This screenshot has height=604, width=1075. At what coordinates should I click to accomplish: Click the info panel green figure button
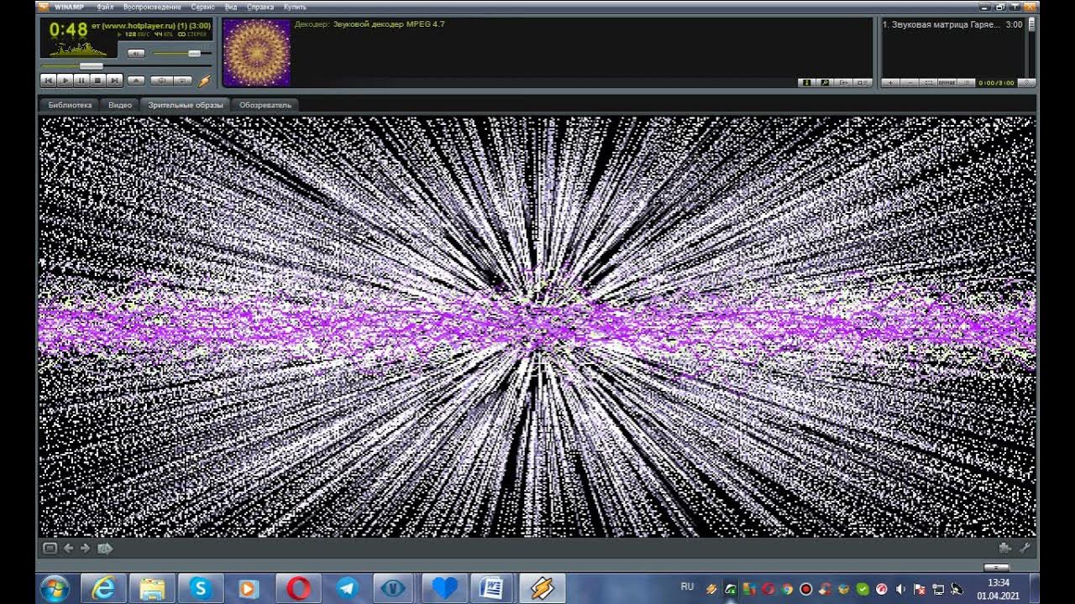click(x=806, y=83)
